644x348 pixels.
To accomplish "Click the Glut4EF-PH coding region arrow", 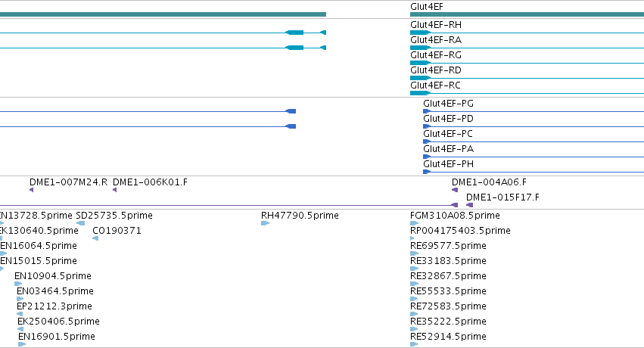I will [x=427, y=172].
